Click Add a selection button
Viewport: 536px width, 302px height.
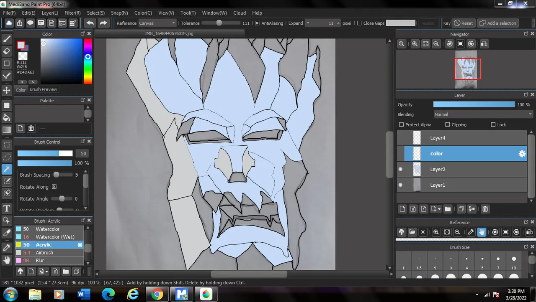pos(498,23)
